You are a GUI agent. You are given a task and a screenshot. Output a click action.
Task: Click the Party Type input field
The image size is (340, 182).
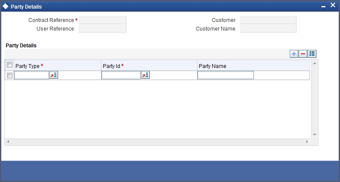click(32, 75)
